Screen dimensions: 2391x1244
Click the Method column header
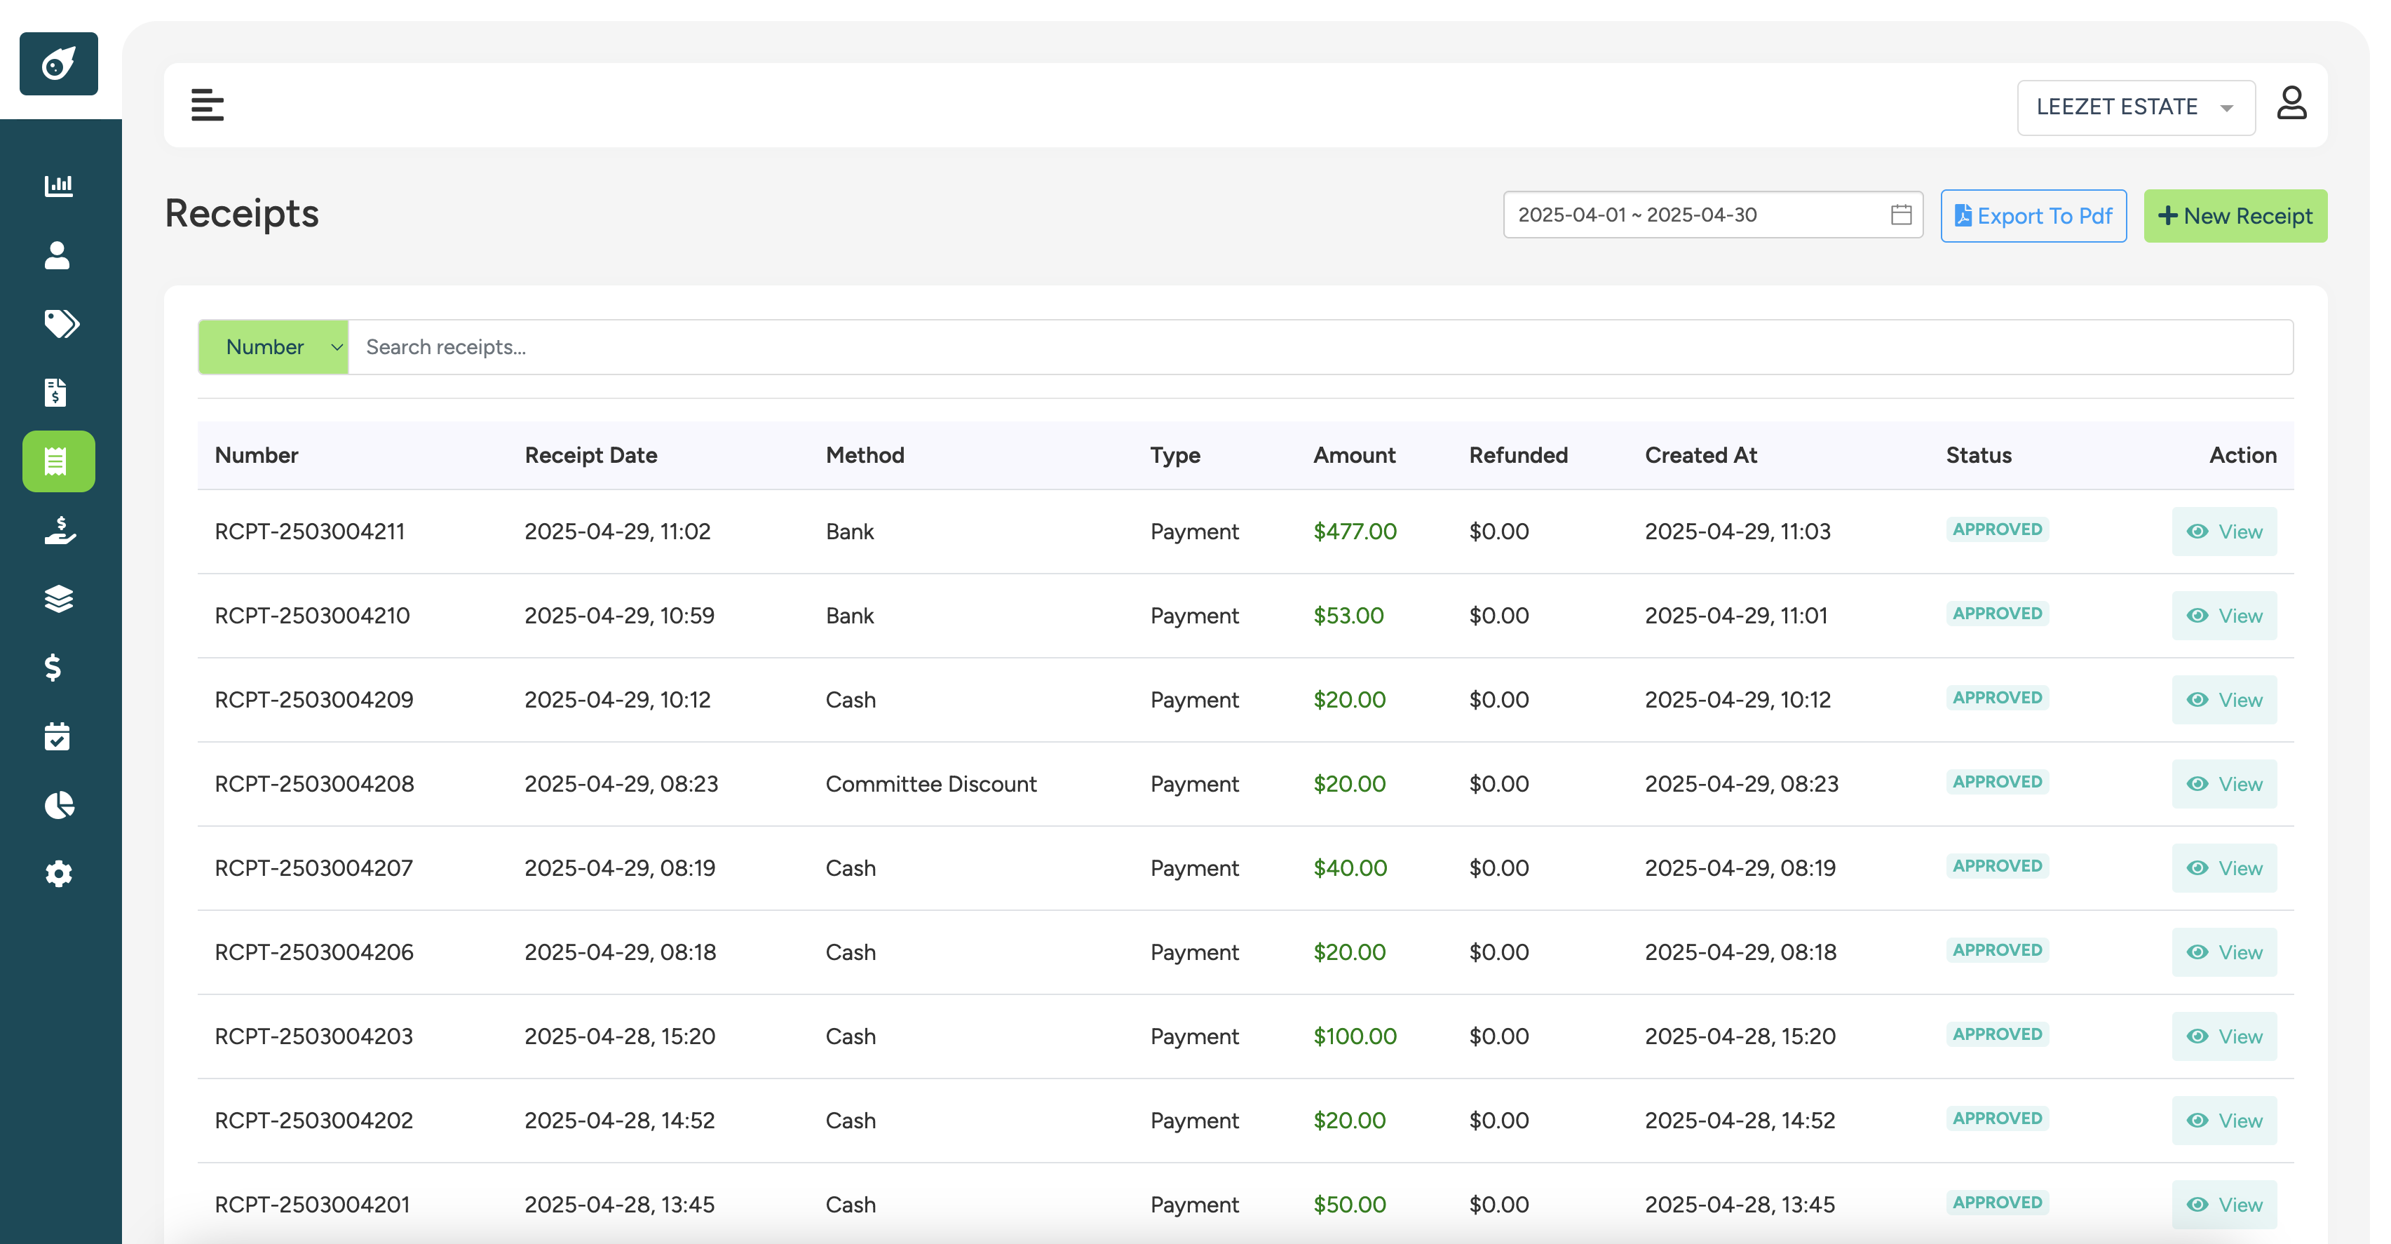[x=865, y=456]
